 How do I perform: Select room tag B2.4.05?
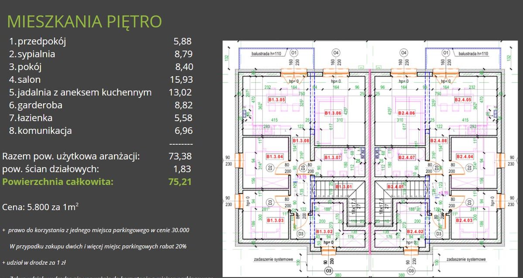click(x=463, y=100)
